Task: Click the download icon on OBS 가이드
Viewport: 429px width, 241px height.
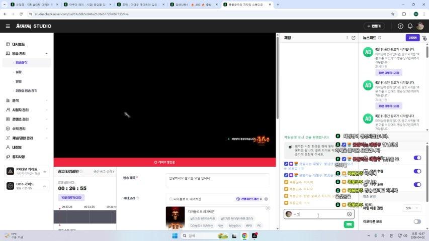Action: pyautogui.click(x=45, y=186)
